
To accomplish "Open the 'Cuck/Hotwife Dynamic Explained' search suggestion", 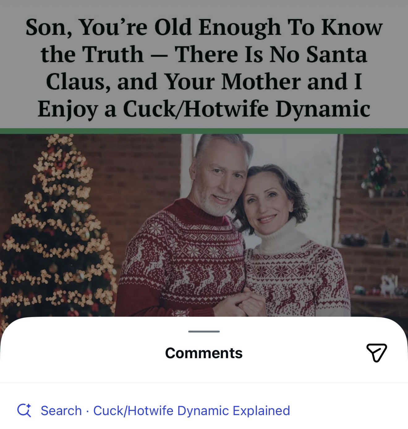I will click(191, 411).
